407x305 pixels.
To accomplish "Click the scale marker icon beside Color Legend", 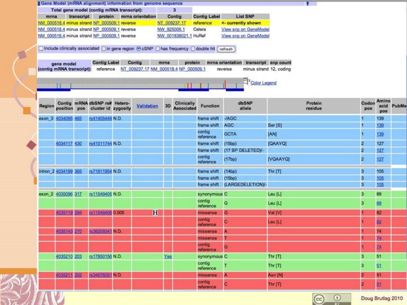I will (x=246, y=82).
